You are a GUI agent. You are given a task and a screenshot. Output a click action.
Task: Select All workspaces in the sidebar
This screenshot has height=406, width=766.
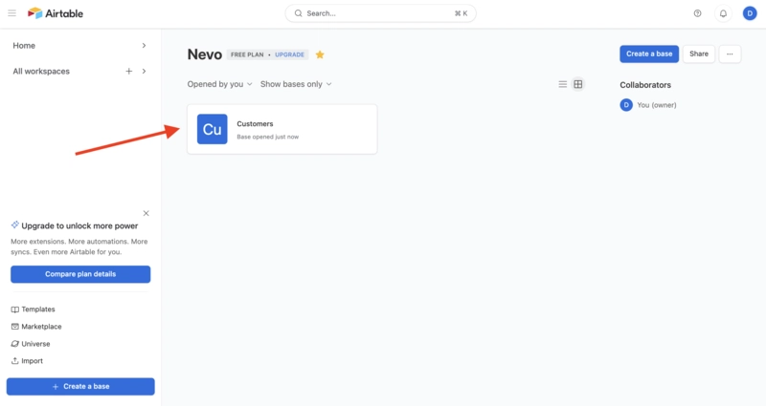click(x=41, y=71)
